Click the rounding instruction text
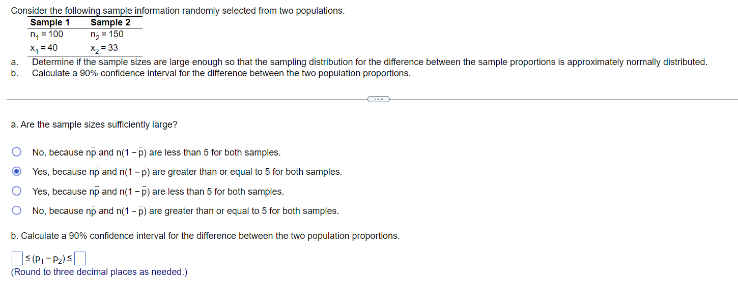 (x=99, y=272)
